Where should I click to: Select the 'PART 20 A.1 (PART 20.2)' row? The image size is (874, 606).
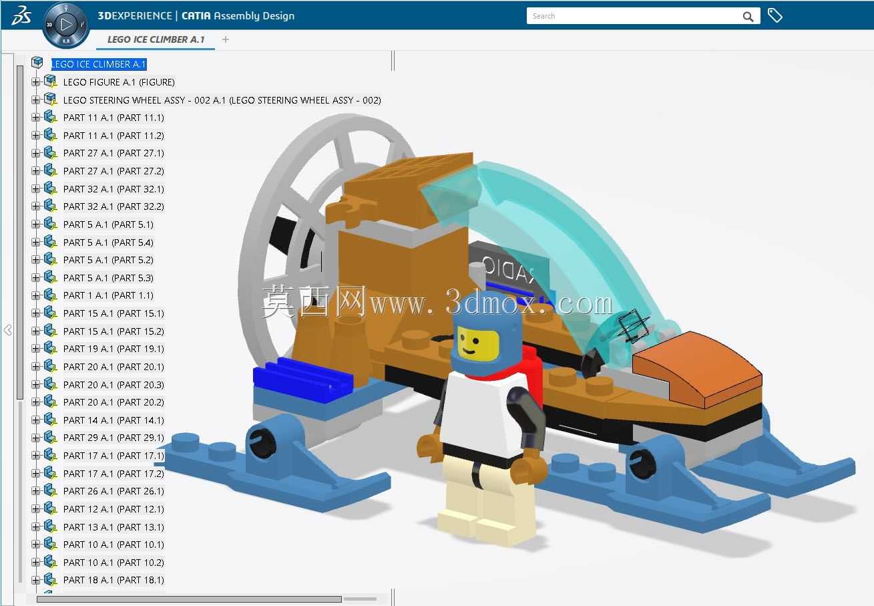[114, 402]
